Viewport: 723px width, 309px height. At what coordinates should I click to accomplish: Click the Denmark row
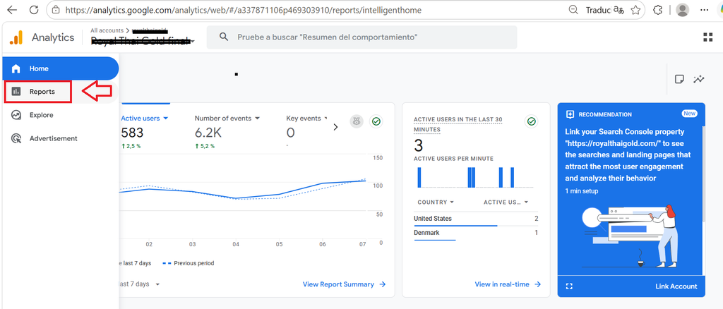(476, 233)
